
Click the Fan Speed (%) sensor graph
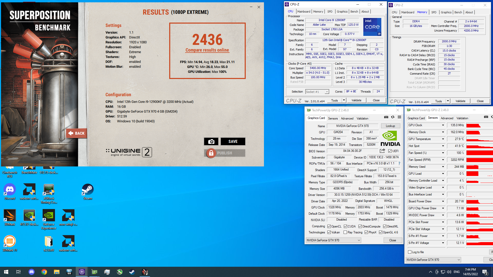point(480,153)
